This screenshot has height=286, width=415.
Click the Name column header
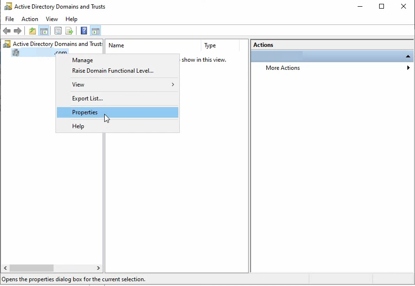153,45
